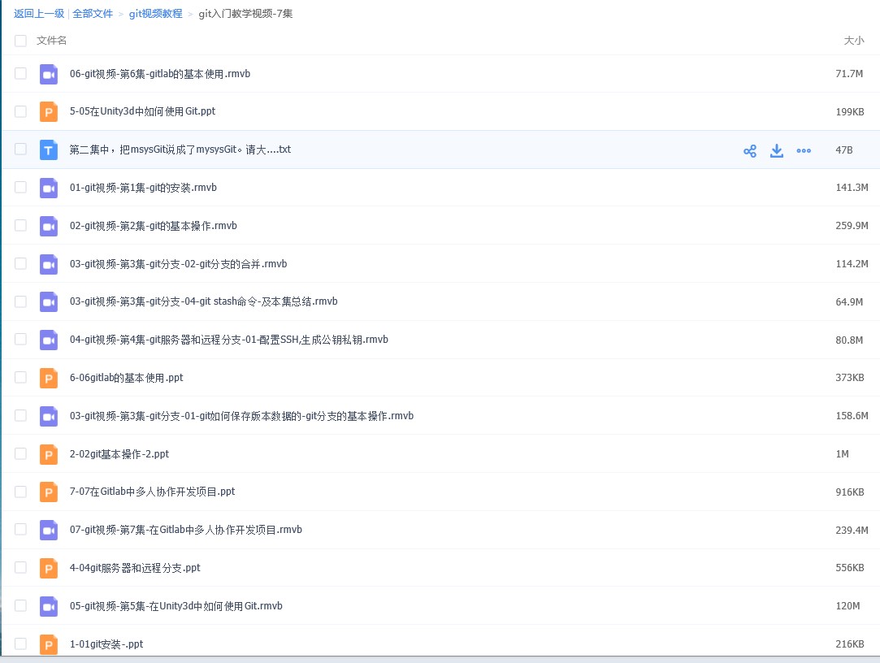Open 03-git分支-01-git如何保存版本数据的 video file name
The width and height of the screenshot is (880, 663).
[241, 416]
